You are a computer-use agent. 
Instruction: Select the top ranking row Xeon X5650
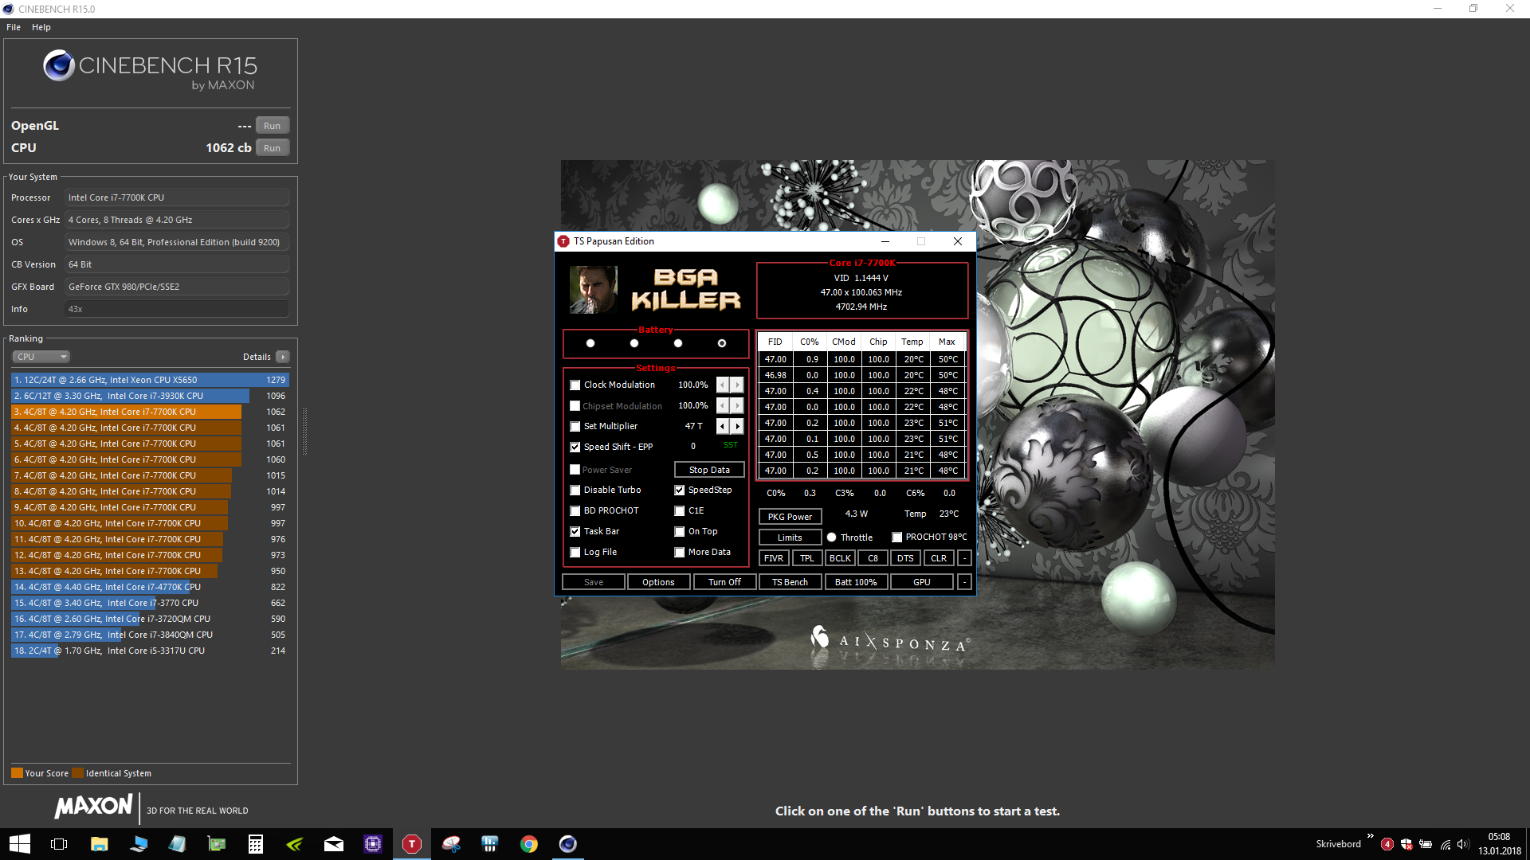pyautogui.click(x=150, y=380)
